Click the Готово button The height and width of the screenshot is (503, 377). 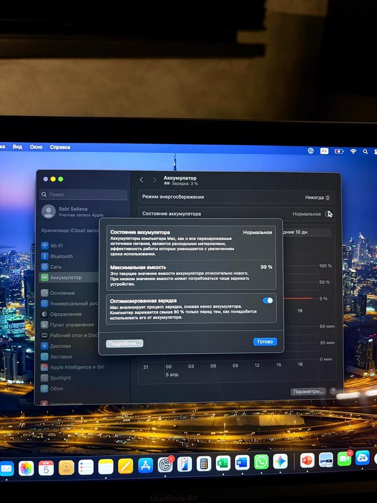[x=265, y=342]
